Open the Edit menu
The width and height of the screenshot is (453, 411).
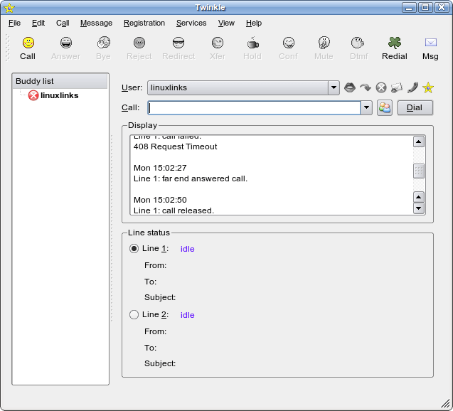pos(38,23)
